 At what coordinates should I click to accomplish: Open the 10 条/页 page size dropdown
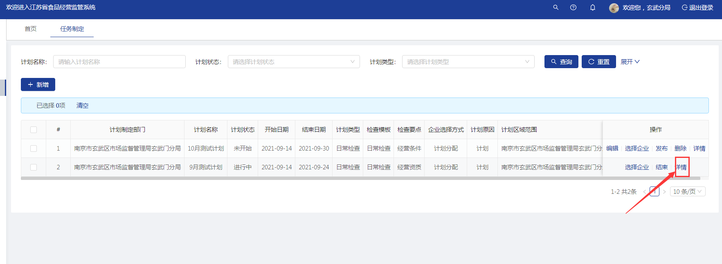click(687, 192)
